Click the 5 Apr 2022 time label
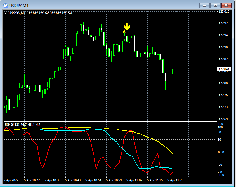Viewport: 236px width, 187px height. click(11, 180)
